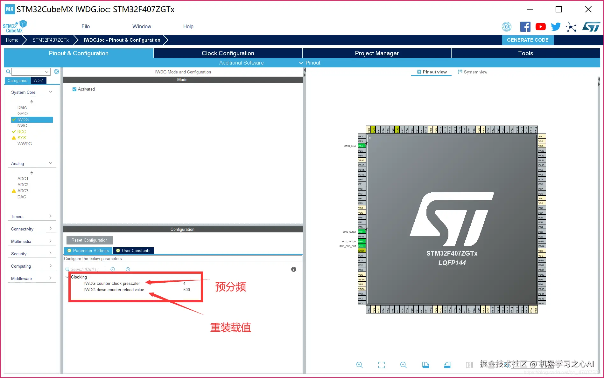Select GPIO in System Core
Screen dimensions: 604x378
coord(23,113)
